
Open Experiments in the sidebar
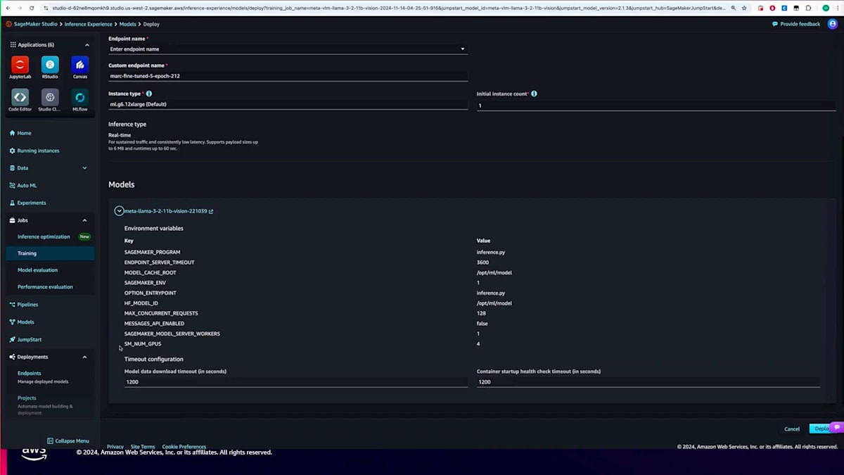(x=27, y=203)
